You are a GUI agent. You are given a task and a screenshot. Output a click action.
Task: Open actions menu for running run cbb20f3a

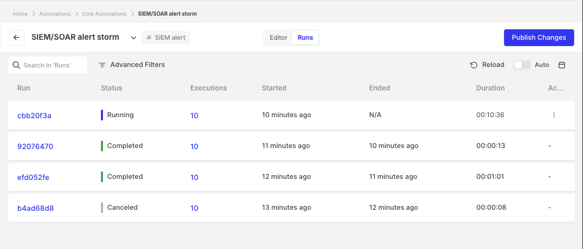coord(554,116)
